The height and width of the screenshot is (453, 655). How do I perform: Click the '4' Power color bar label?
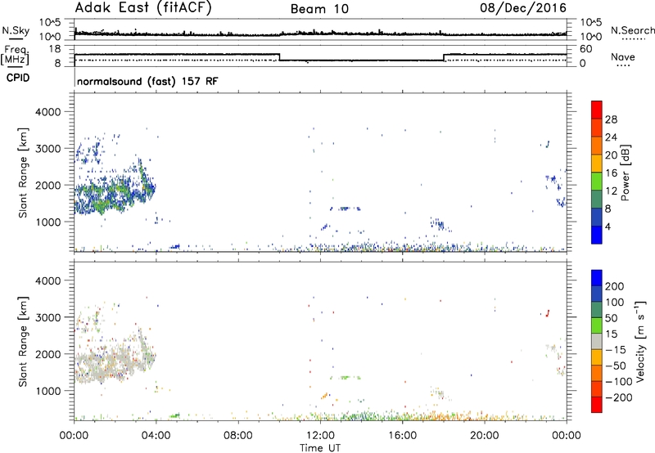click(x=608, y=226)
